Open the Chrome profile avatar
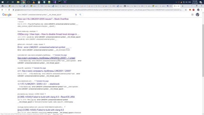This screenshot has height=115, width=204. (198, 10)
